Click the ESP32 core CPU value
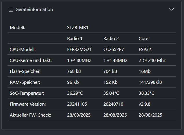The image size is (184, 135). tap(145, 50)
